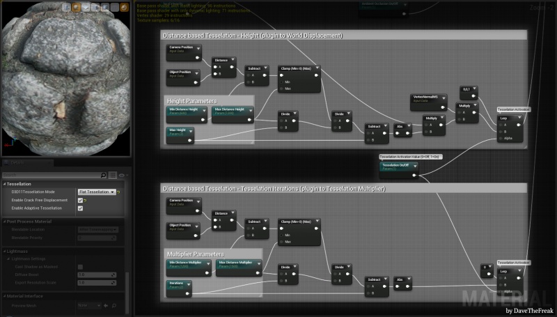
Task: Click output pin of Iterations parameter node
Action: tap(187, 293)
